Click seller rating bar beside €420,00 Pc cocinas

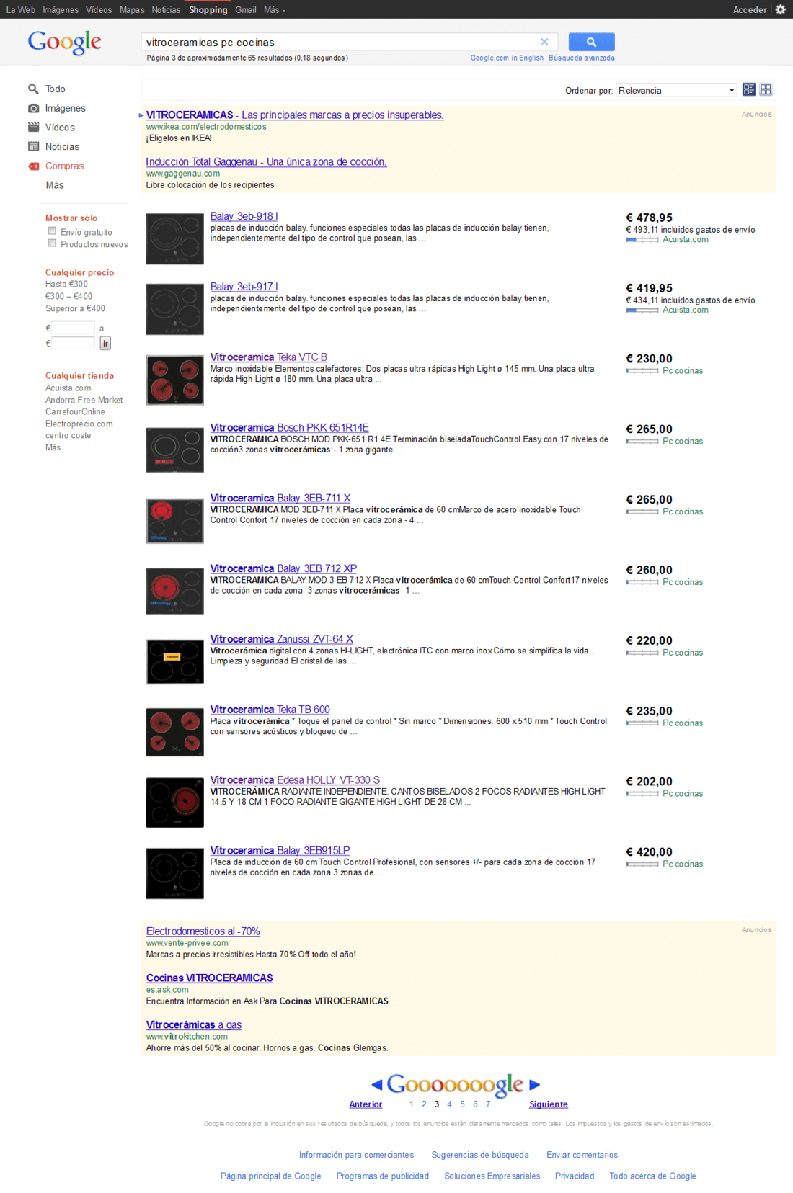pyautogui.click(x=642, y=864)
